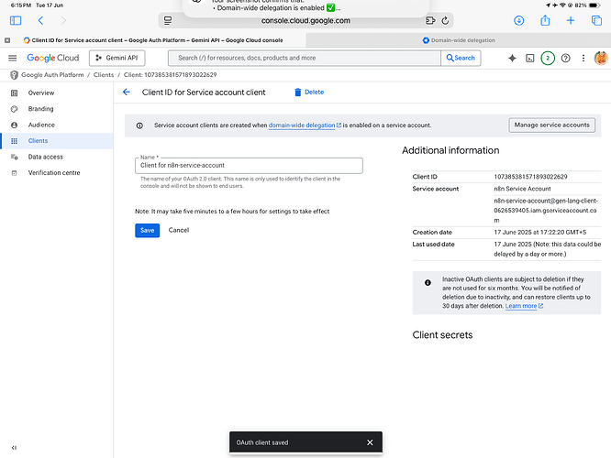
Task: Open the address bar with console.cloud.google.com
Action: [x=305, y=21]
